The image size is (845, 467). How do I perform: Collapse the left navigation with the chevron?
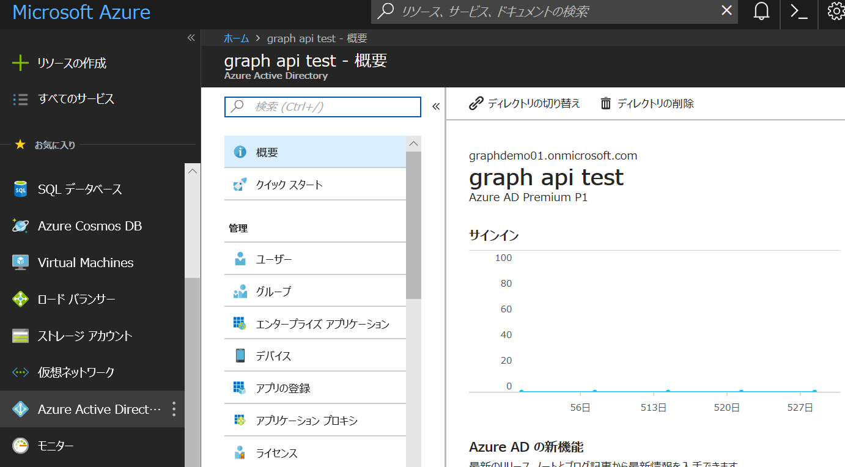click(191, 37)
